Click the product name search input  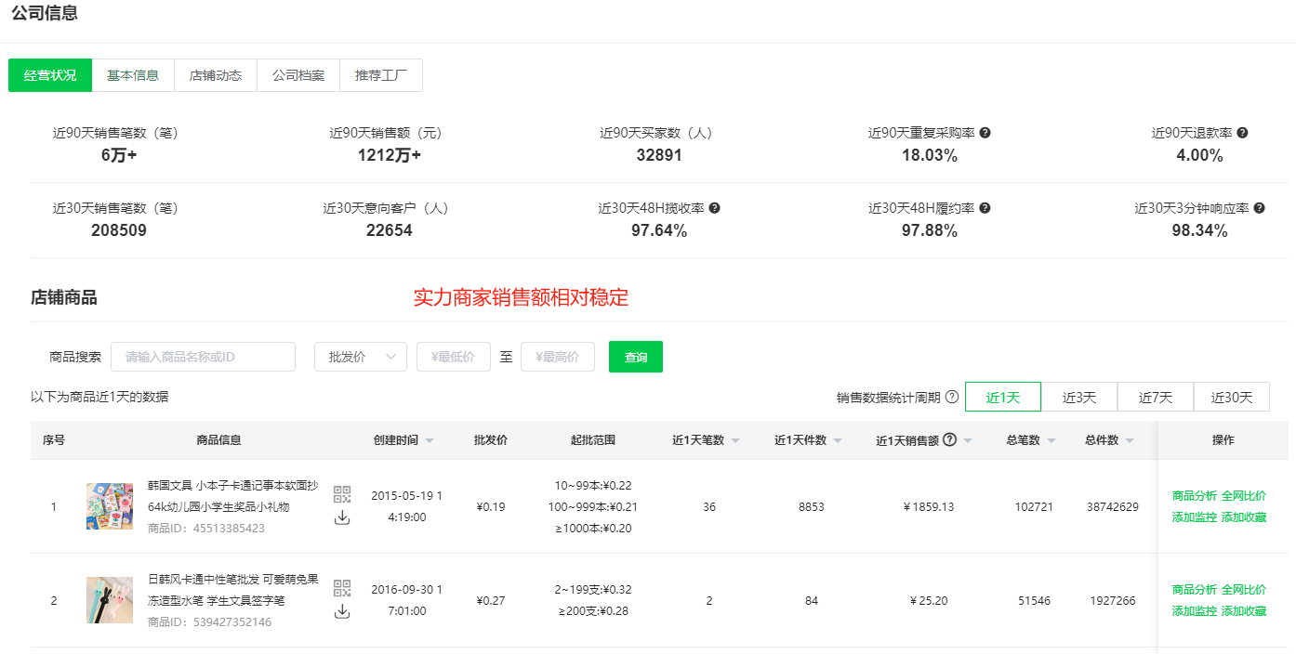pos(203,357)
